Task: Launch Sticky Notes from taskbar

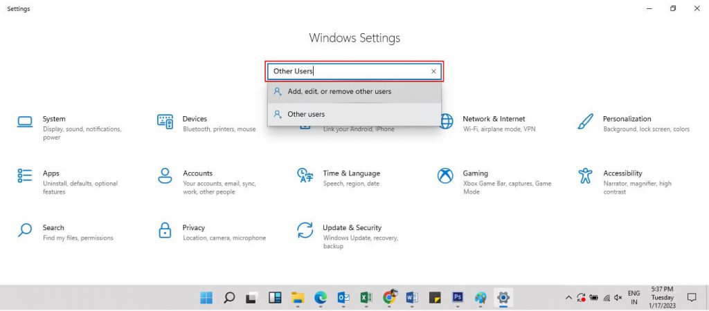Action: 435,297
